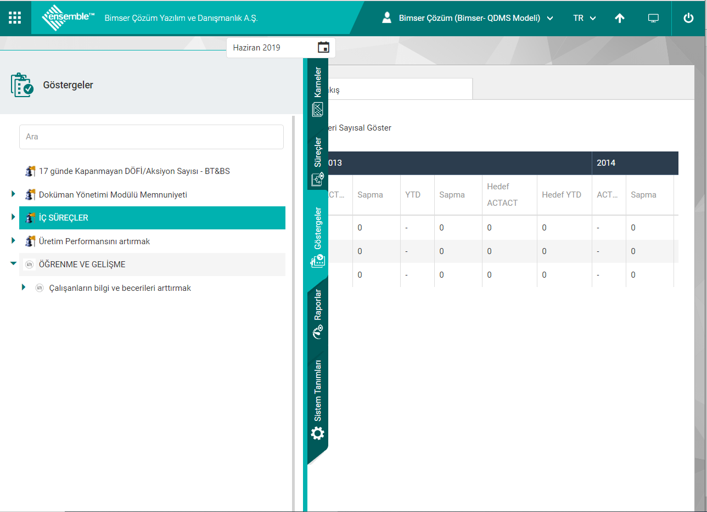Collapse the ÖĞRENME VE GELİŞME node
This screenshot has width=707, height=512.
13,264
